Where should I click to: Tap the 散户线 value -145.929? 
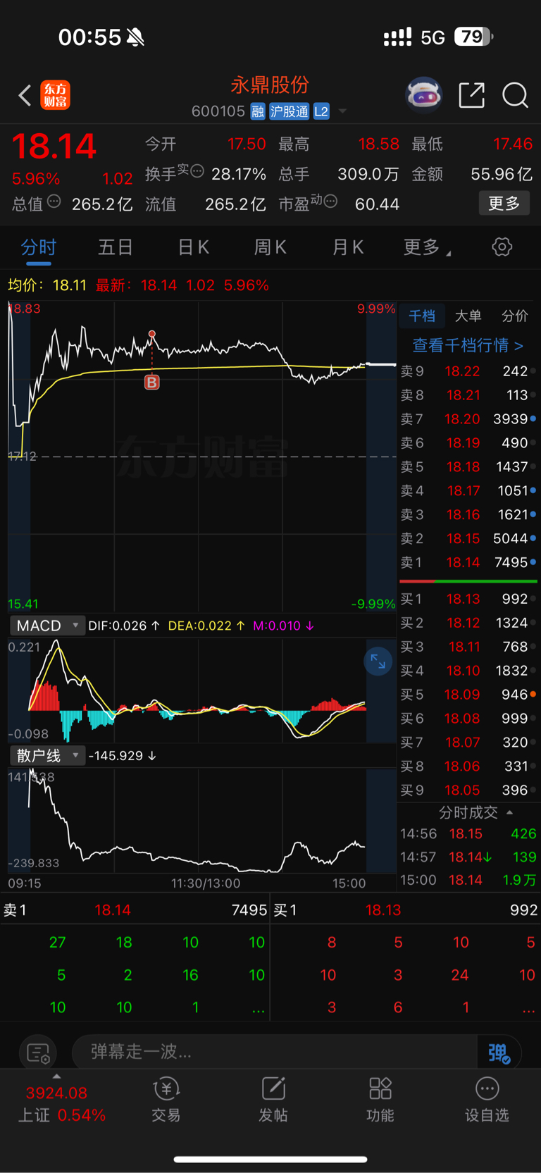(122, 755)
